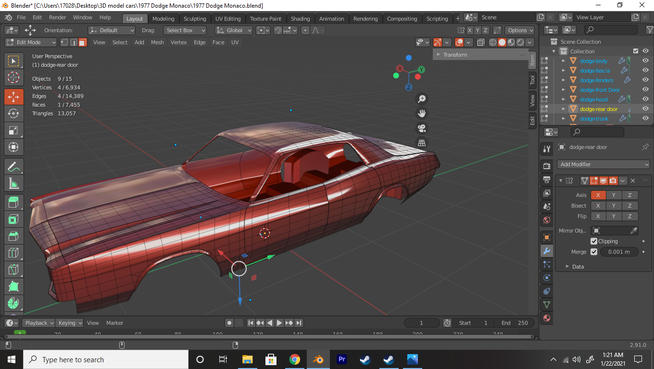Activate the 3D Cursor tool
This screenshot has width=654, height=369.
(x=13, y=77)
